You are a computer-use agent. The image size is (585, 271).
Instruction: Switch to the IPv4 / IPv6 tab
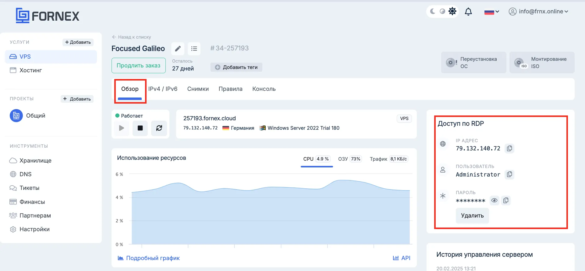point(163,89)
